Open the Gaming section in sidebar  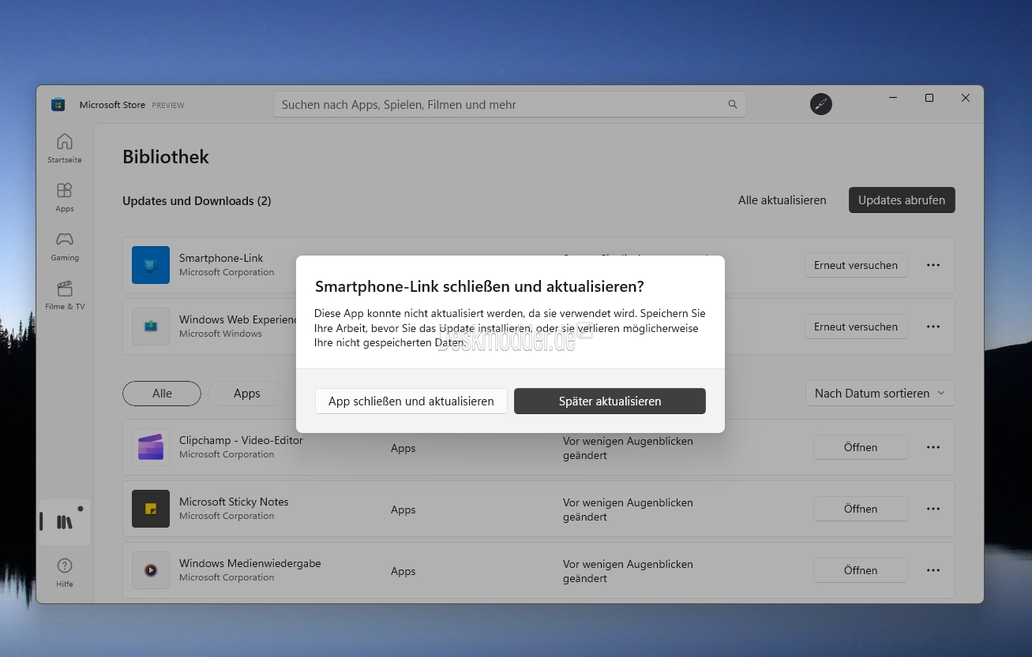[65, 246]
